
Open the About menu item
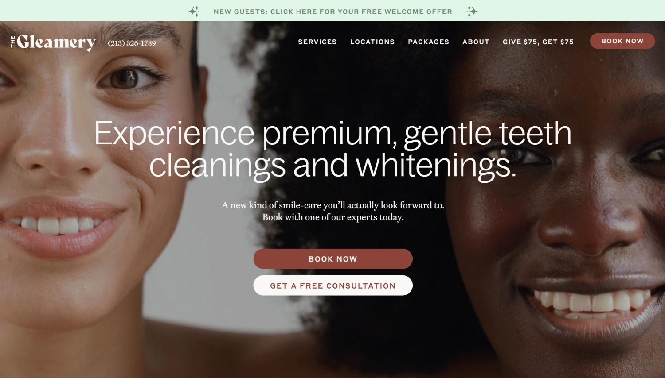coord(476,42)
